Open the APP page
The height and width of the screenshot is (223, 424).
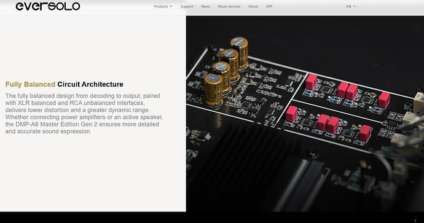pos(269,6)
